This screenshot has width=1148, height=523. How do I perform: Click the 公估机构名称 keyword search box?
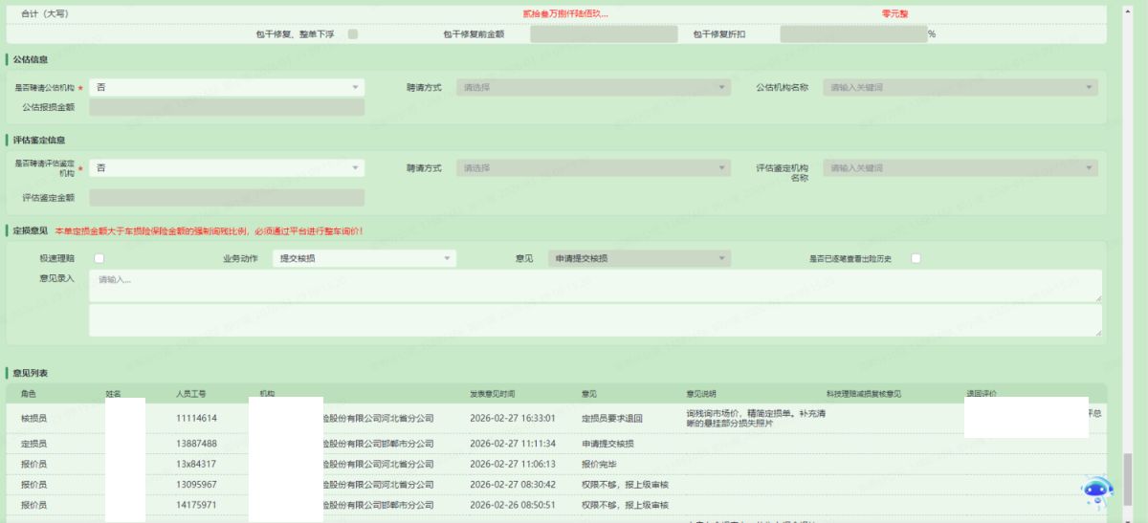tap(960, 87)
